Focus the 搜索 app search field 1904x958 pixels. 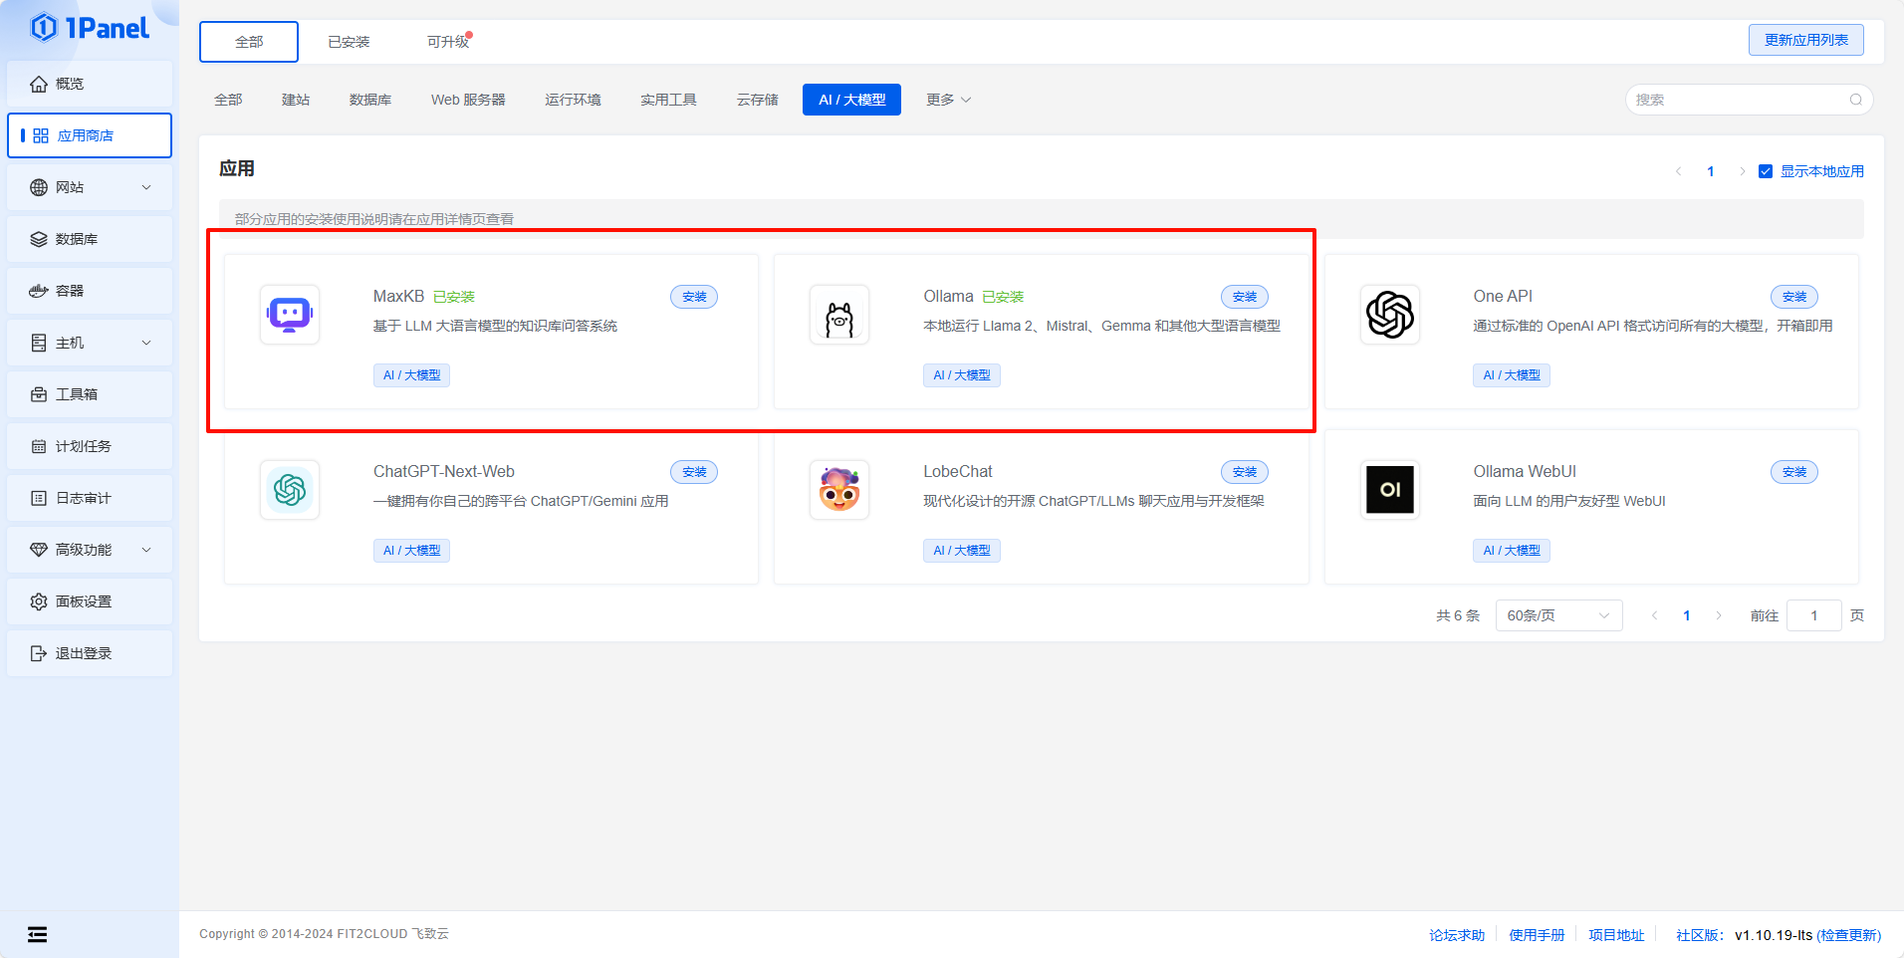point(1749,100)
